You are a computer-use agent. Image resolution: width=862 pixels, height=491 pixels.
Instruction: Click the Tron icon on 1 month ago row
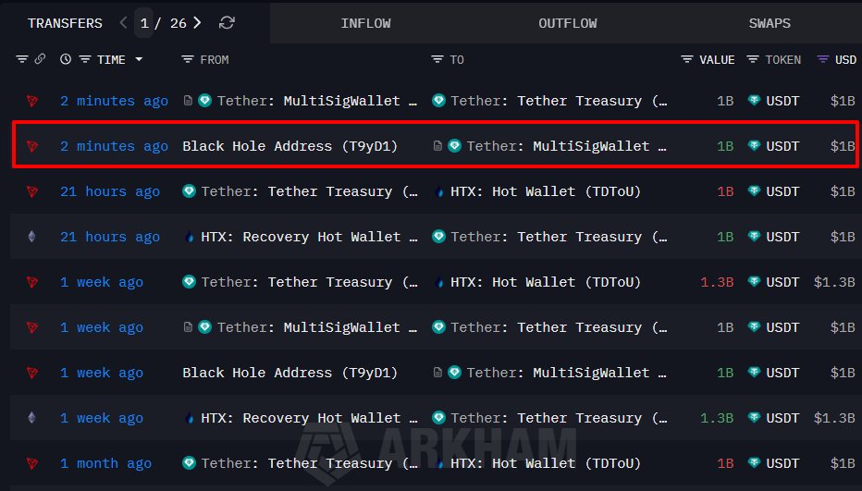click(32, 463)
